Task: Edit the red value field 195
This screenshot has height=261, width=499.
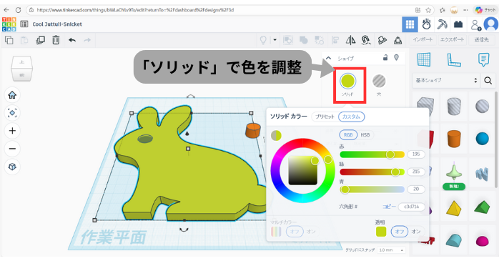Action: tap(416, 154)
